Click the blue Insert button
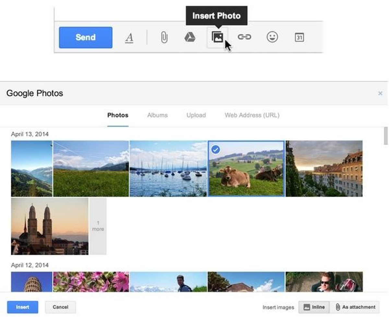The height and width of the screenshot is (320, 389). pos(23,307)
